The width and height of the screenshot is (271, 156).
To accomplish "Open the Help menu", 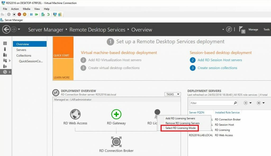I will [x=47, y=9].
